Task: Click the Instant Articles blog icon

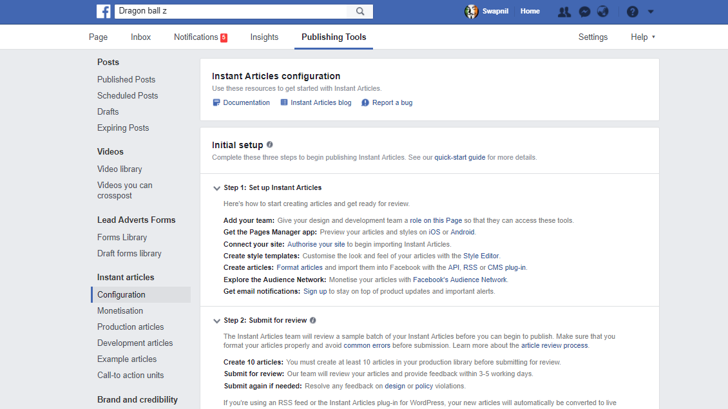Action: tap(283, 102)
